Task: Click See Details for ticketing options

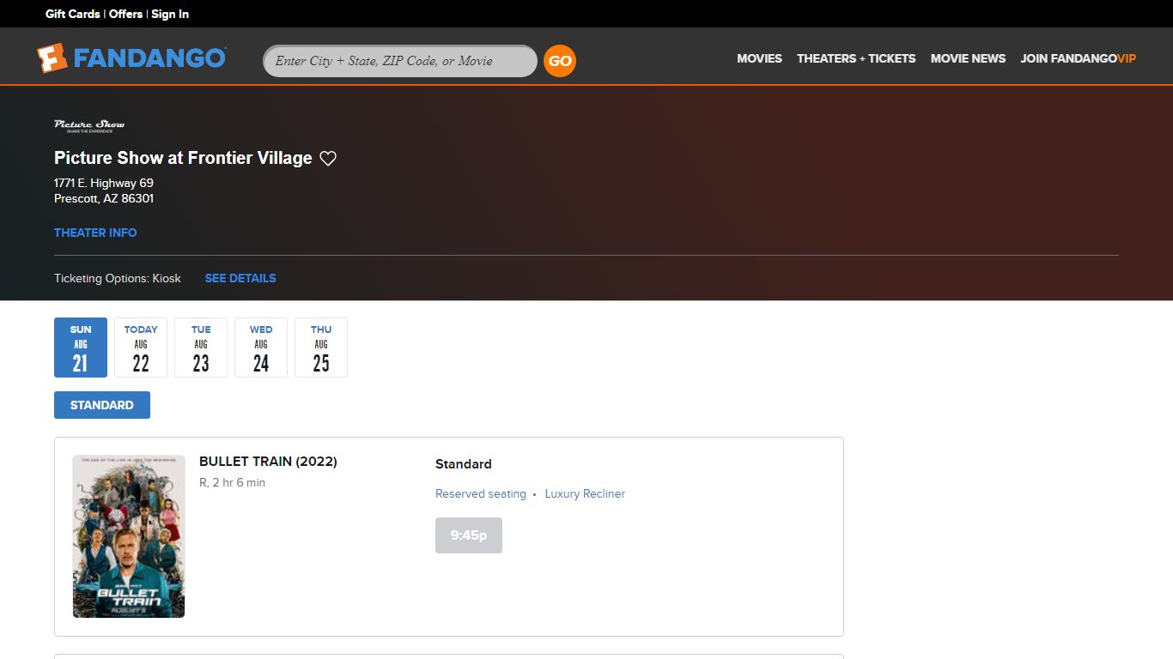Action: click(x=240, y=278)
